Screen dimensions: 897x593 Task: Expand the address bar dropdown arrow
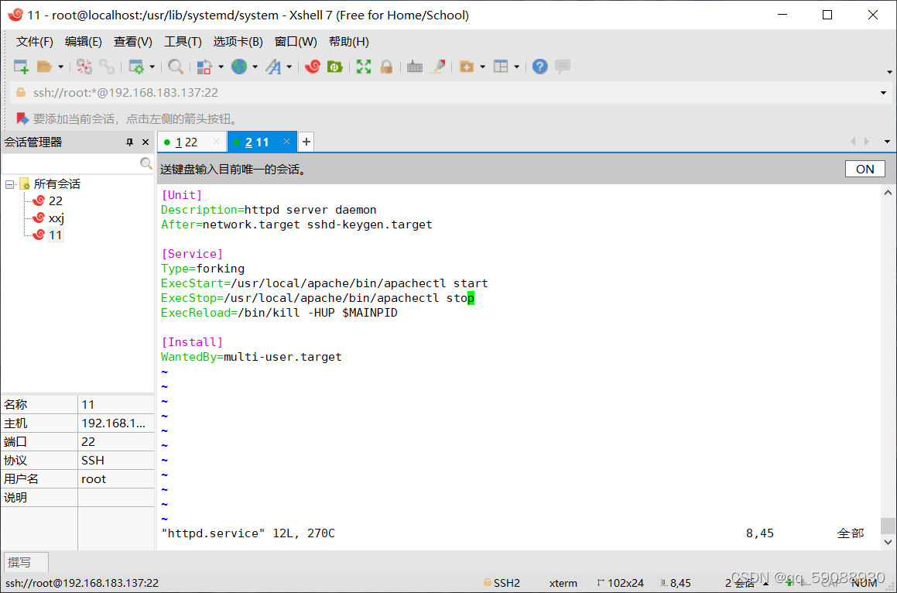pyautogui.click(x=883, y=93)
